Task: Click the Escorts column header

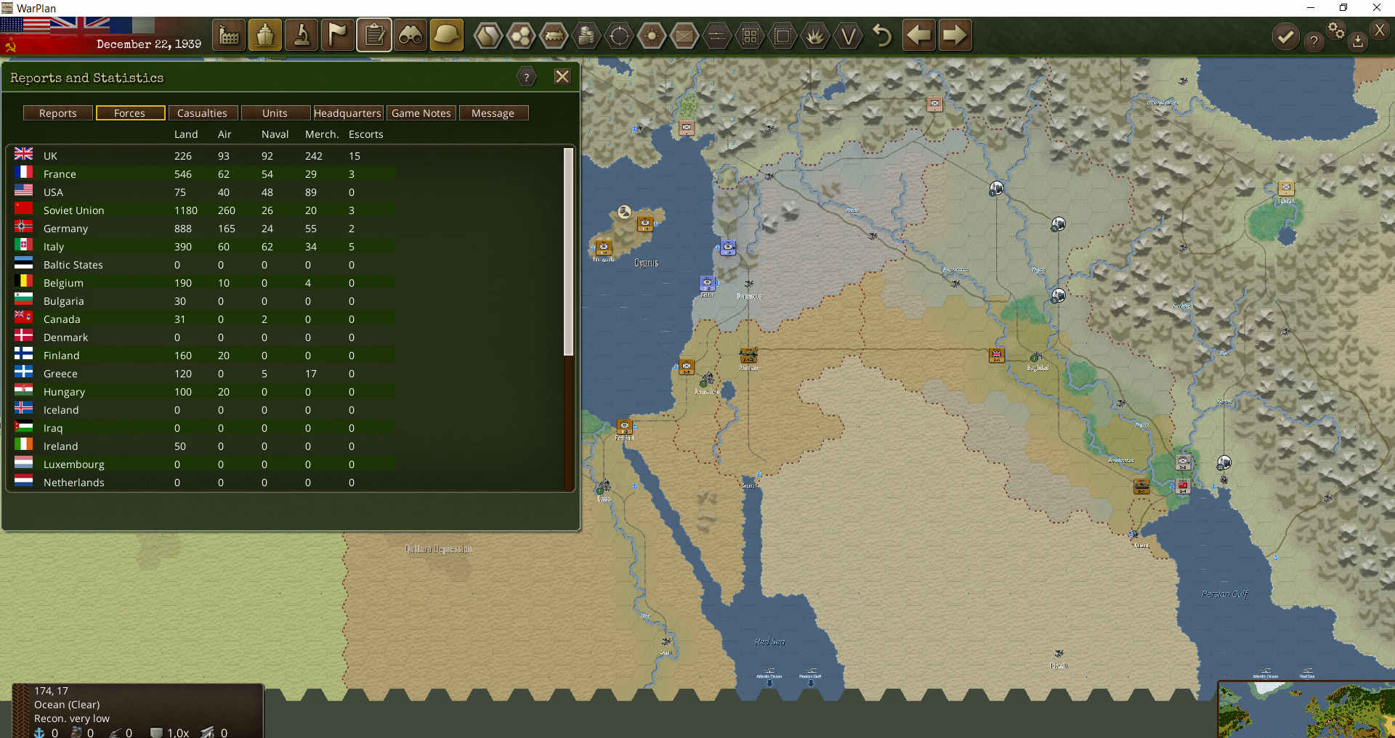Action: pos(365,134)
